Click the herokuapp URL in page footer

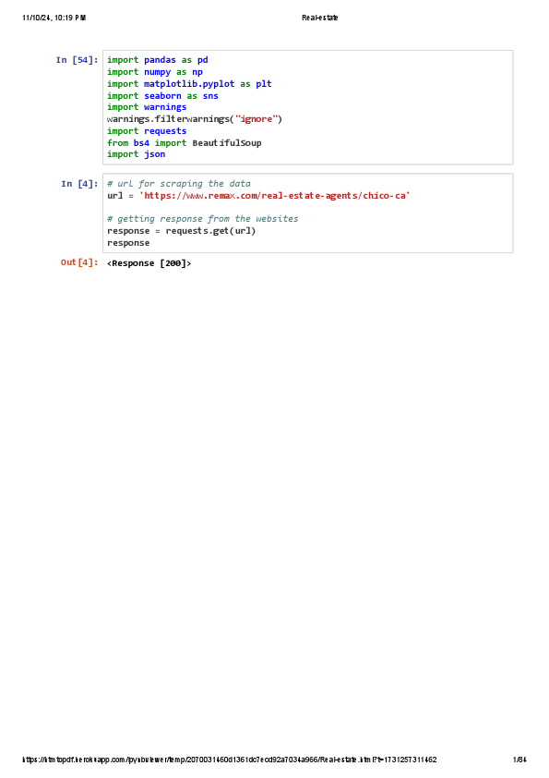[230, 760]
